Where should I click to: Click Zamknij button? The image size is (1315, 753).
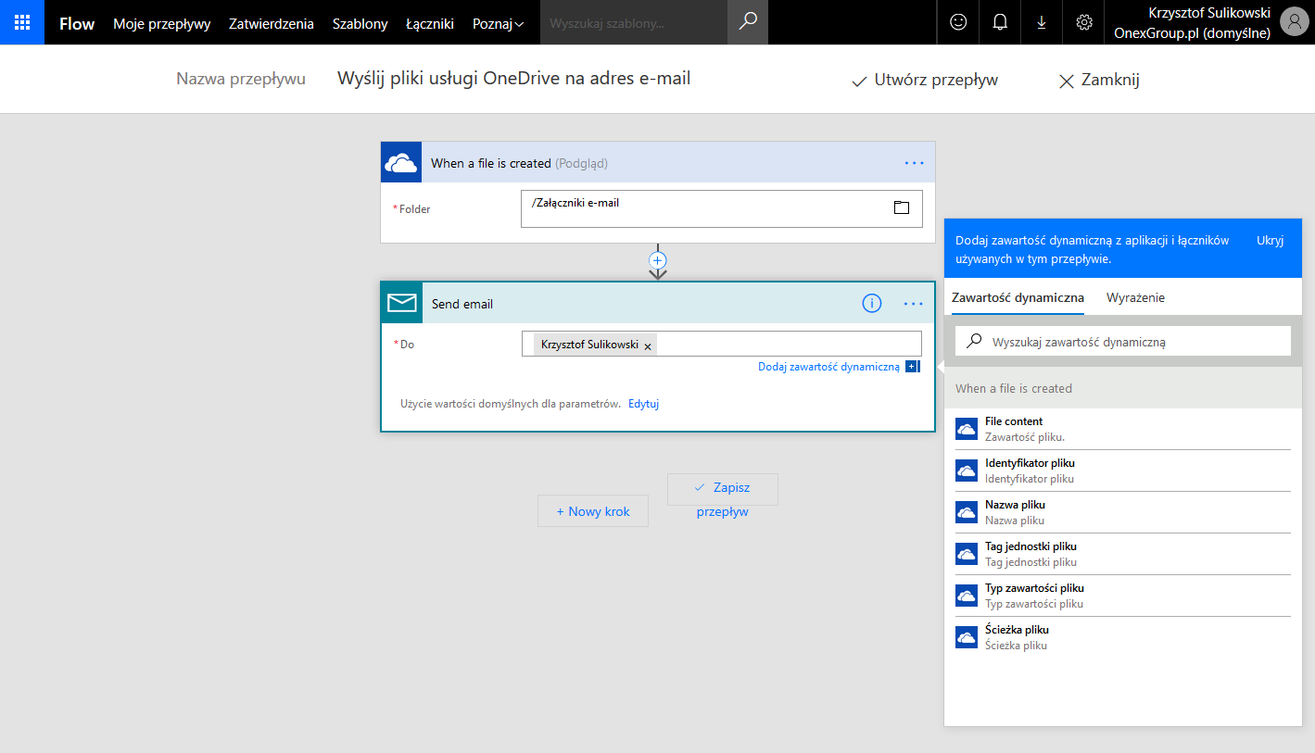[x=1099, y=80]
